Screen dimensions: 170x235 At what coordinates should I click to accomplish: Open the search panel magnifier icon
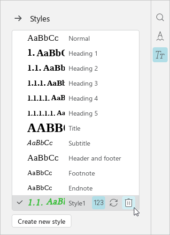(160, 17)
